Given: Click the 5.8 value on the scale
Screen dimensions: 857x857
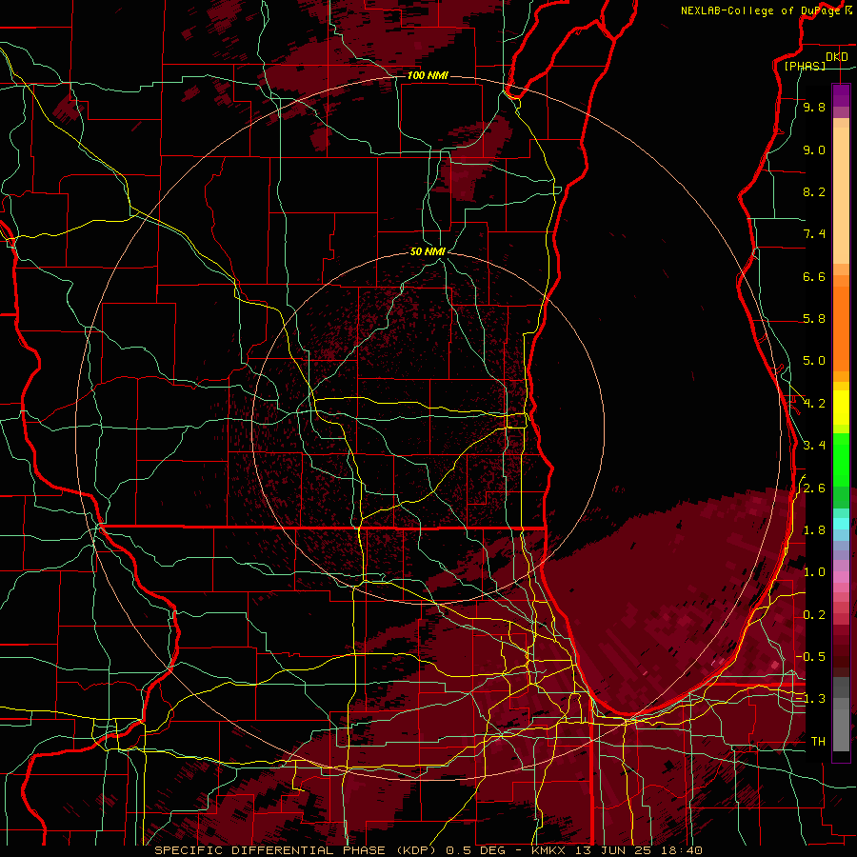Looking at the screenshot, I should pos(814,319).
